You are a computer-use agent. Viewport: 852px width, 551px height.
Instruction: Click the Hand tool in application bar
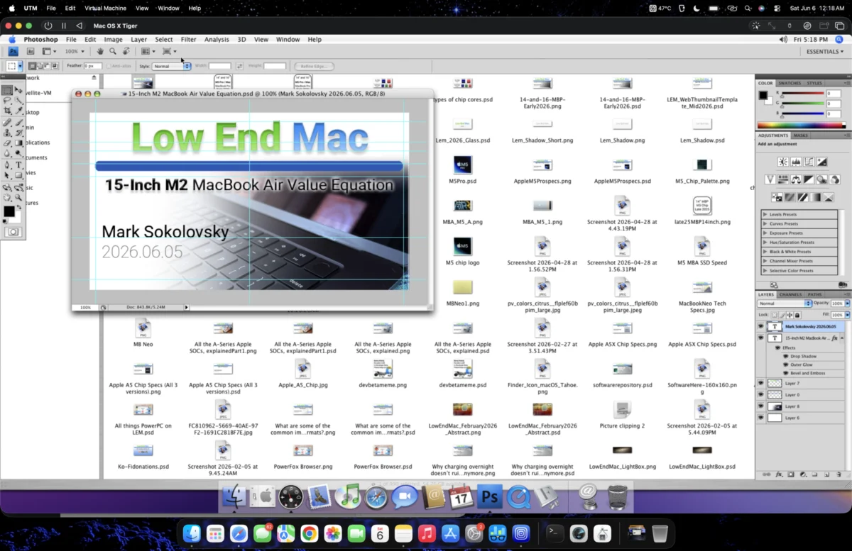coord(100,51)
